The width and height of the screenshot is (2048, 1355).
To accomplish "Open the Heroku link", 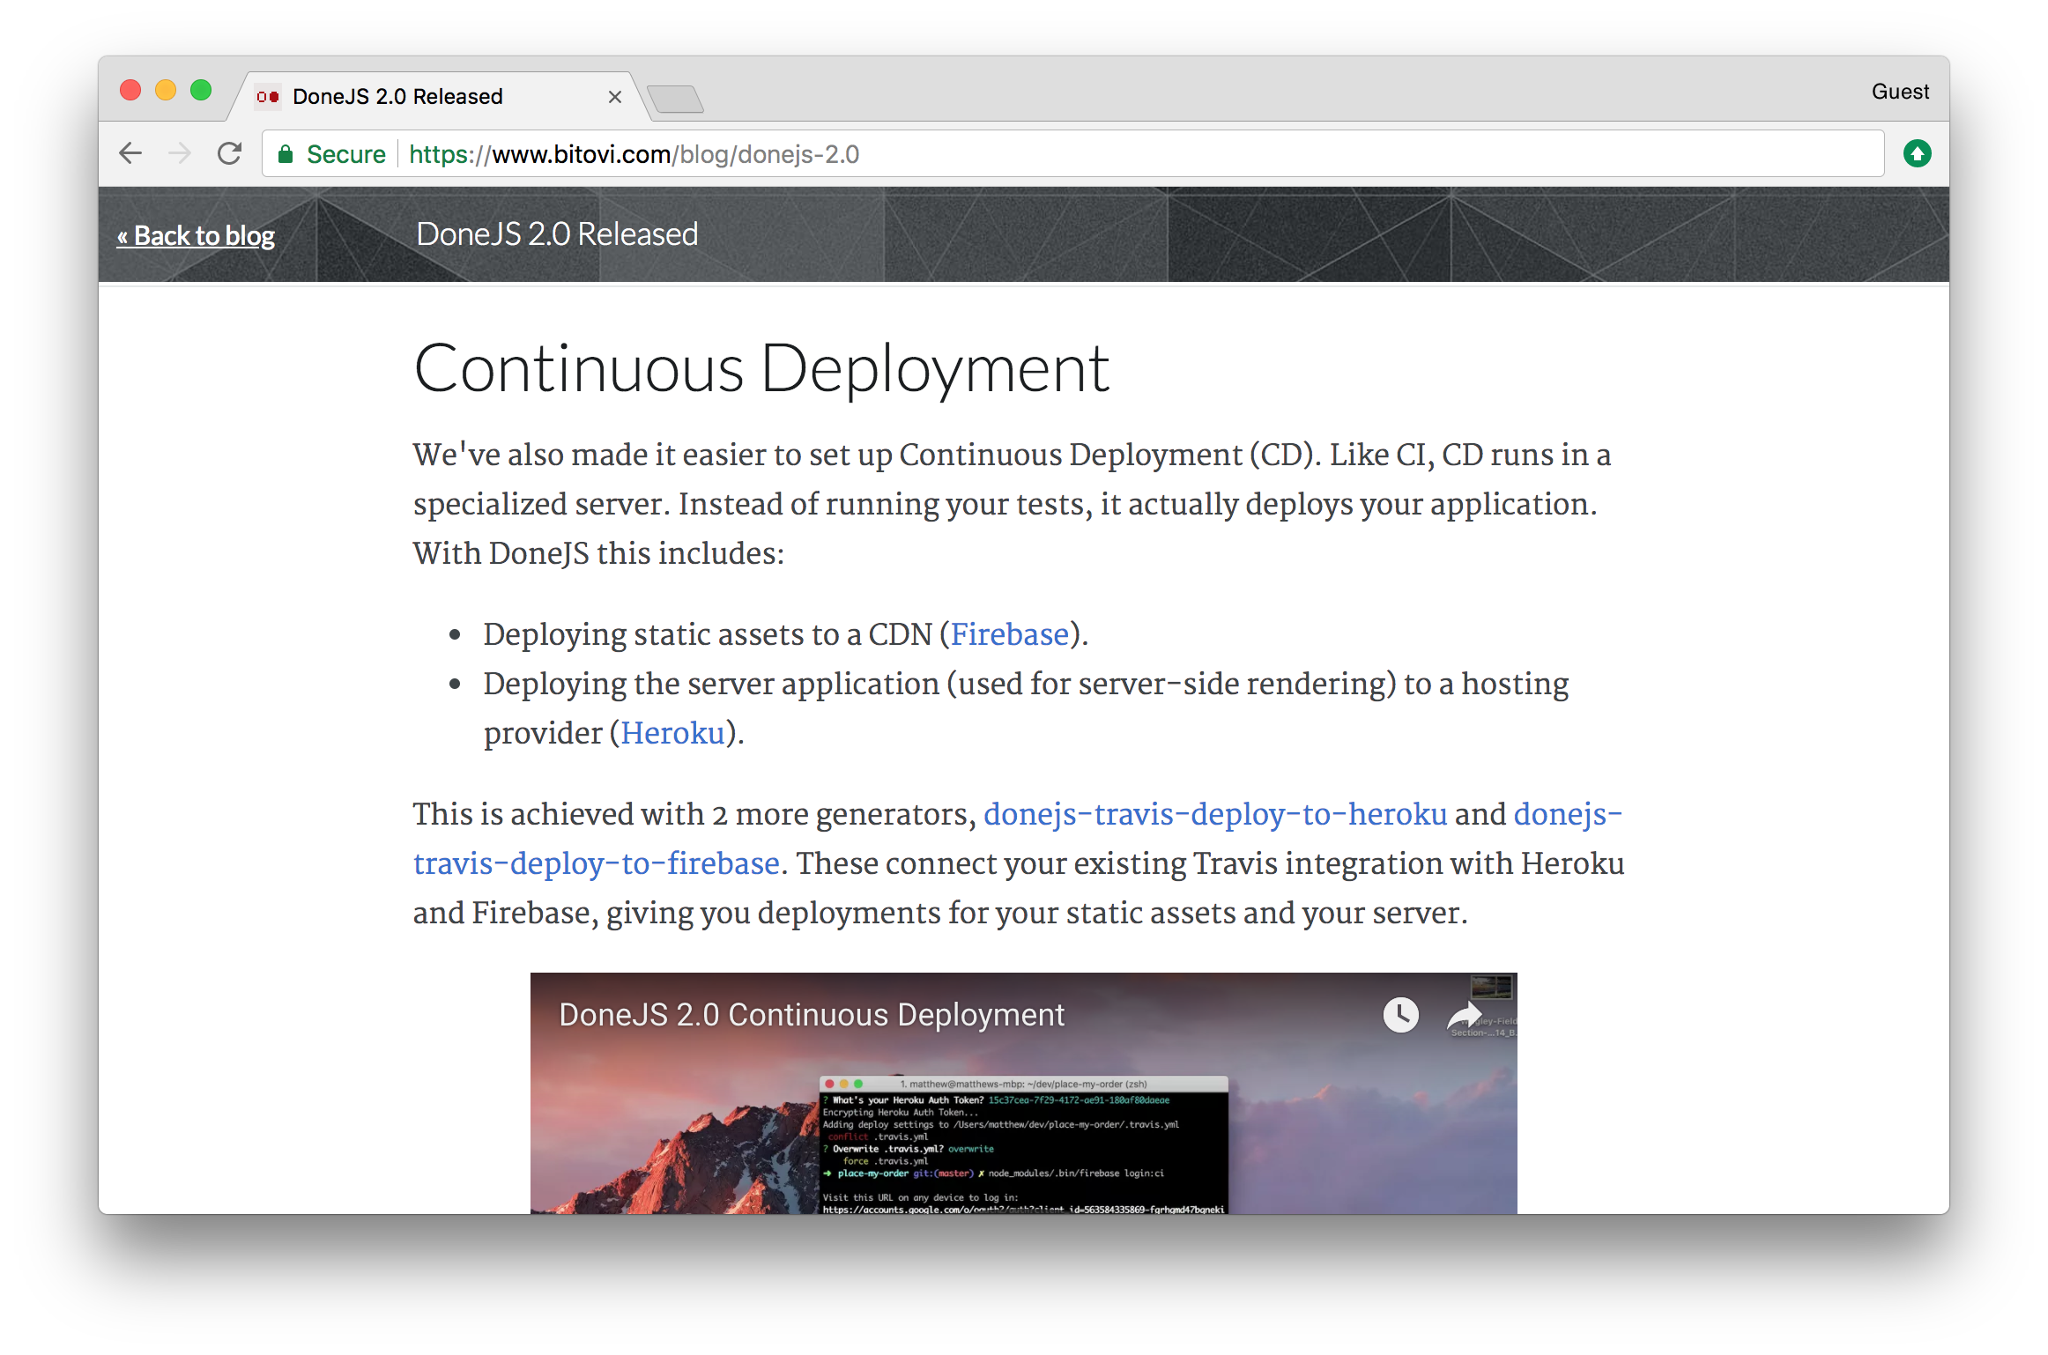I will click(x=672, y=733).
